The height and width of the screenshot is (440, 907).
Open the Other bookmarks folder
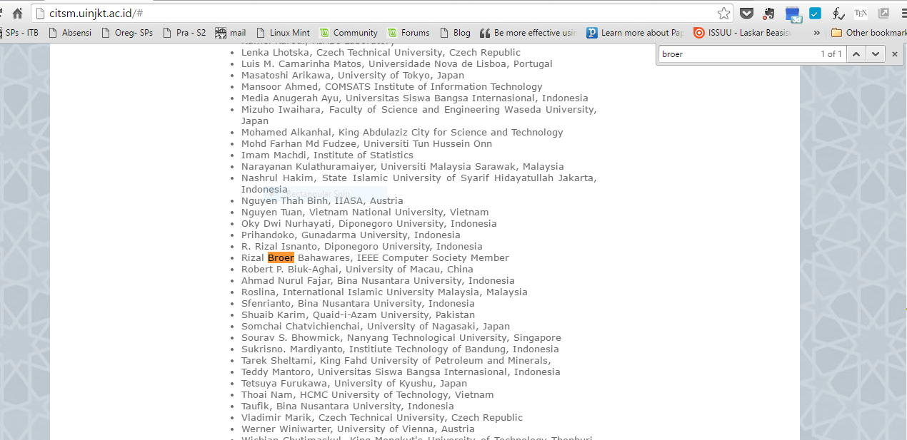pyautogui.click(x=868, y=33)
